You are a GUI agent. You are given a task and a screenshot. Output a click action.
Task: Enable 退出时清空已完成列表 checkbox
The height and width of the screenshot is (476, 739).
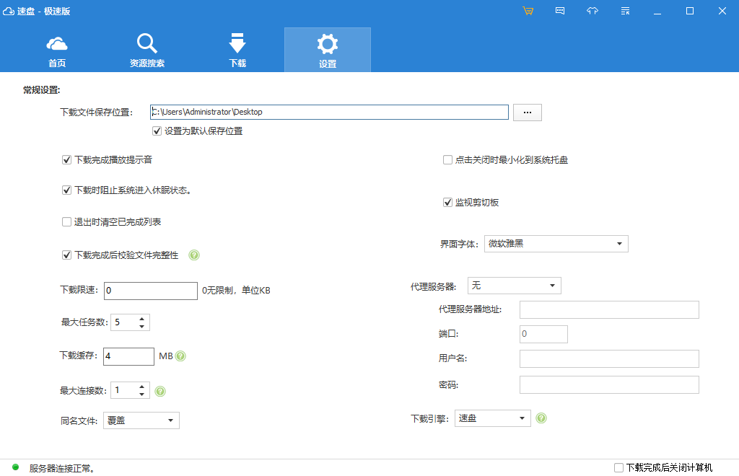[x=66, y=221]
